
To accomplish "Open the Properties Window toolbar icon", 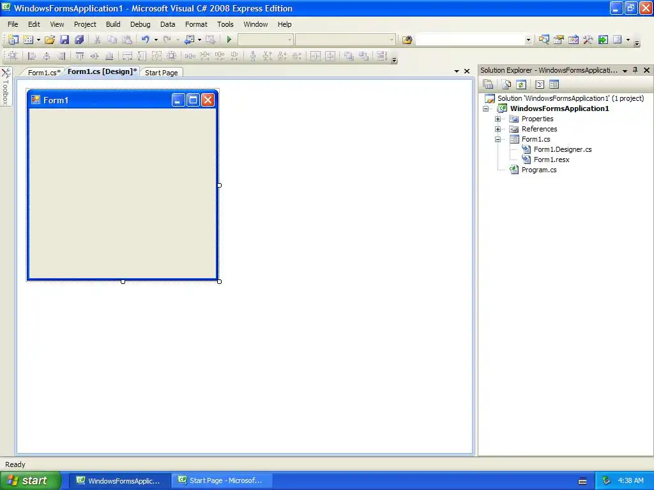I will click(x=558, y=40).
